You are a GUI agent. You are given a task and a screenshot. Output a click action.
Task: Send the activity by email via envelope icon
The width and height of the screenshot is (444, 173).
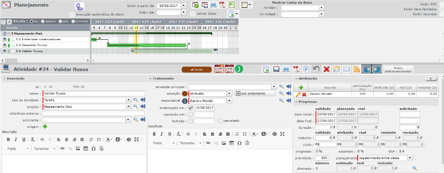(347, 69)
